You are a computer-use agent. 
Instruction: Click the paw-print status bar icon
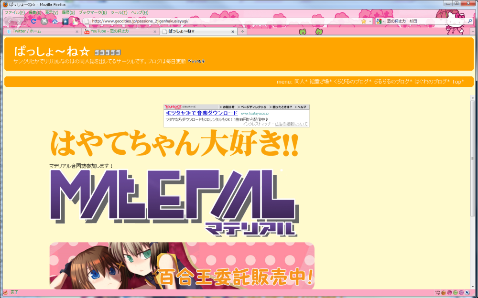[x=437, y=293]
